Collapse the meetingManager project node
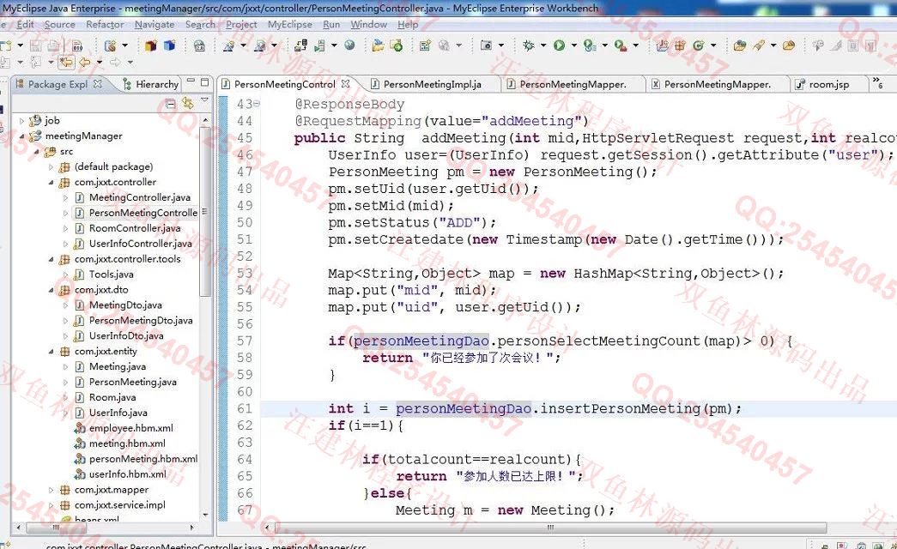The width and height of the screenshot is (897, 549). (21, 136)
